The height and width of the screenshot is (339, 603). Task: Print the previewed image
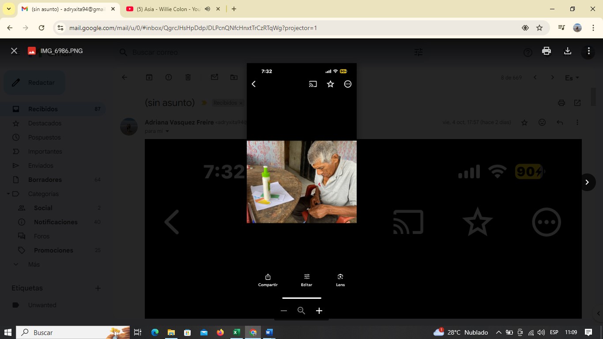tap(546, 51)
